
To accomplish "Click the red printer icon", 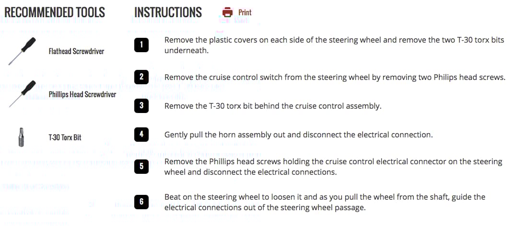I will 228,12.
